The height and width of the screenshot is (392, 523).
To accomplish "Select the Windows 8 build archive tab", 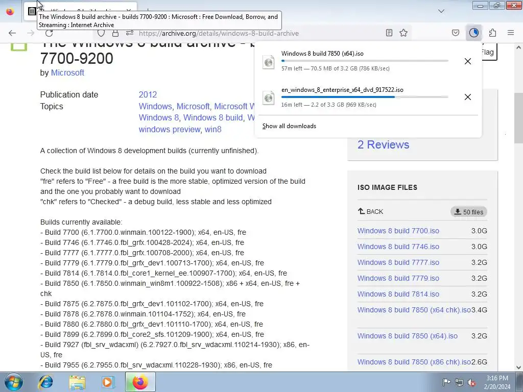I will (x=80, y=12).
